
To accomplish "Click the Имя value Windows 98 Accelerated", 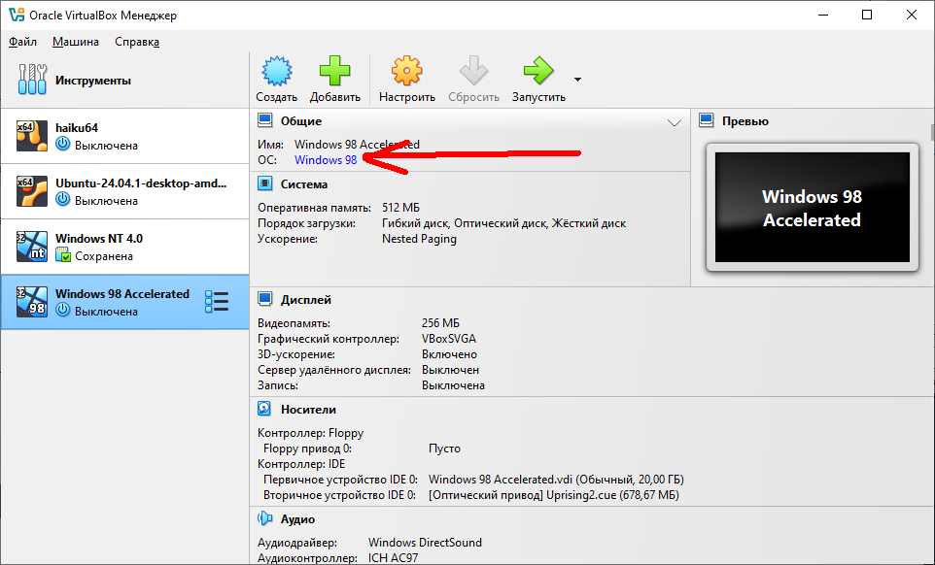I will point(357,144).
